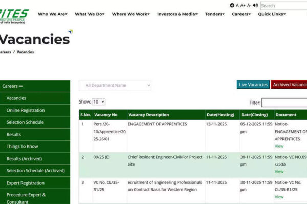Decrease font size with A-
The height and width of the screenshot is (204, 307).
coord(249,6)
